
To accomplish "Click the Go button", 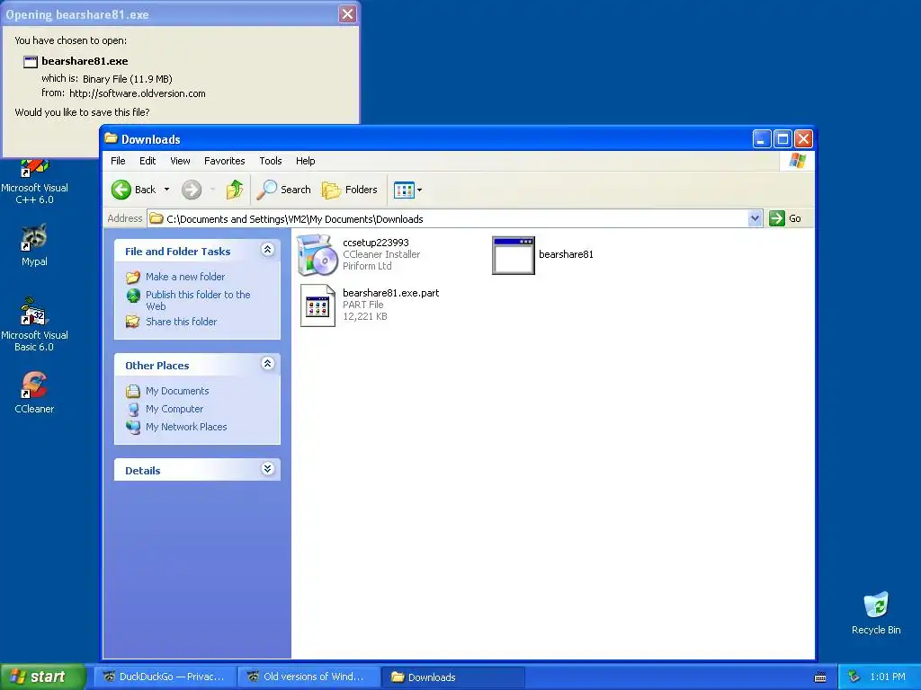I will coord(785,218).
